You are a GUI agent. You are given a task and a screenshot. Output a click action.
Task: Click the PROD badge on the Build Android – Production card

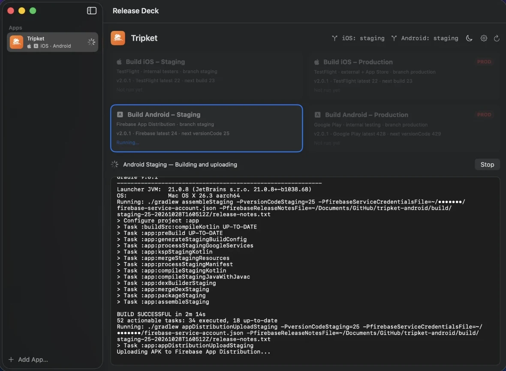click(484, 114)
